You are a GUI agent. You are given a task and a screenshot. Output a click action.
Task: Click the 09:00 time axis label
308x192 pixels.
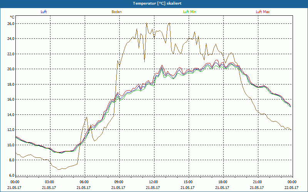click(119, 182)
